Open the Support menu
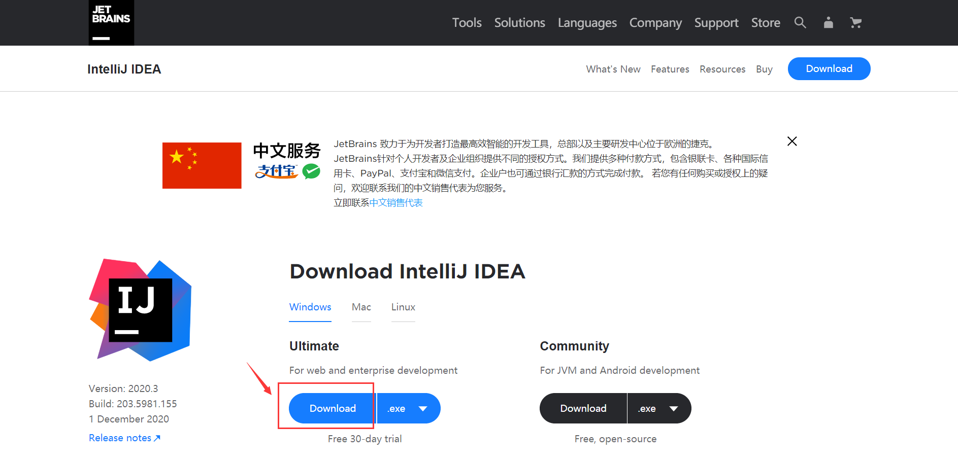The image size is (958, 461). pyautogui.click(x=716, y=23)
